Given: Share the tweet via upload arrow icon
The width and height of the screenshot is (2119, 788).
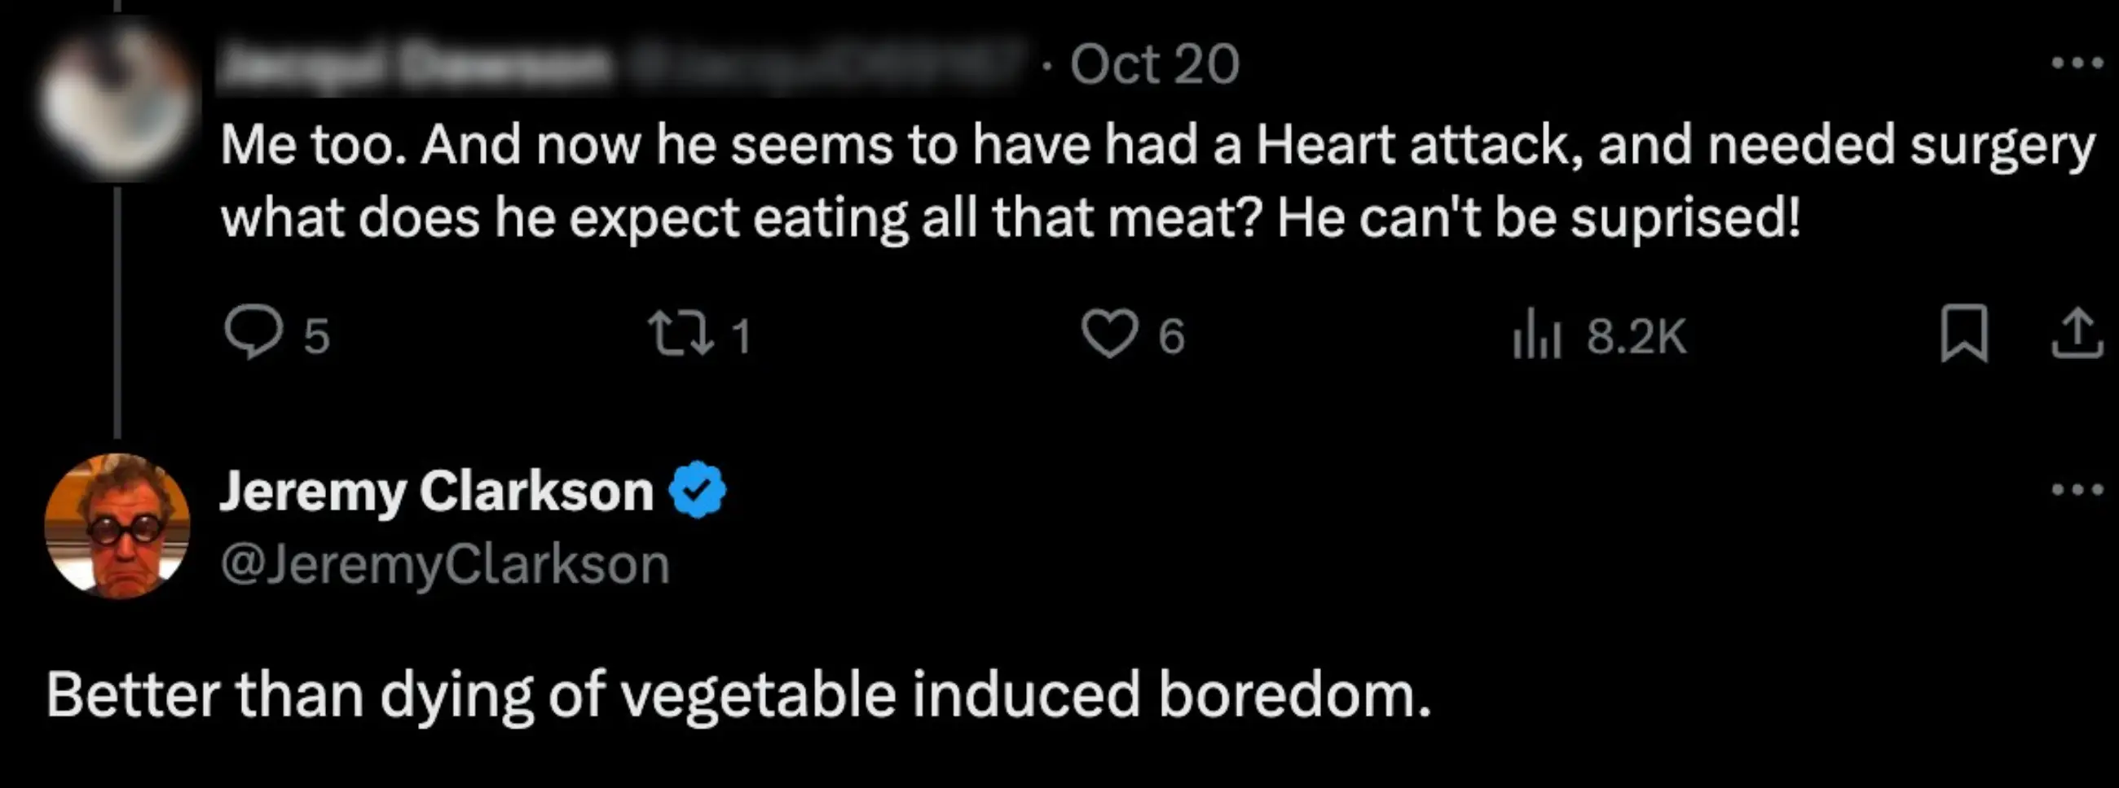Looking at the screenshot, I should [x=2077, y=333].
